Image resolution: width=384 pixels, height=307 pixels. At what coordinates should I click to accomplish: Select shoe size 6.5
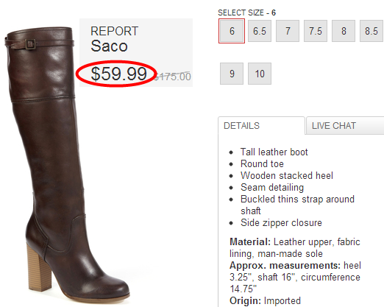260,31
